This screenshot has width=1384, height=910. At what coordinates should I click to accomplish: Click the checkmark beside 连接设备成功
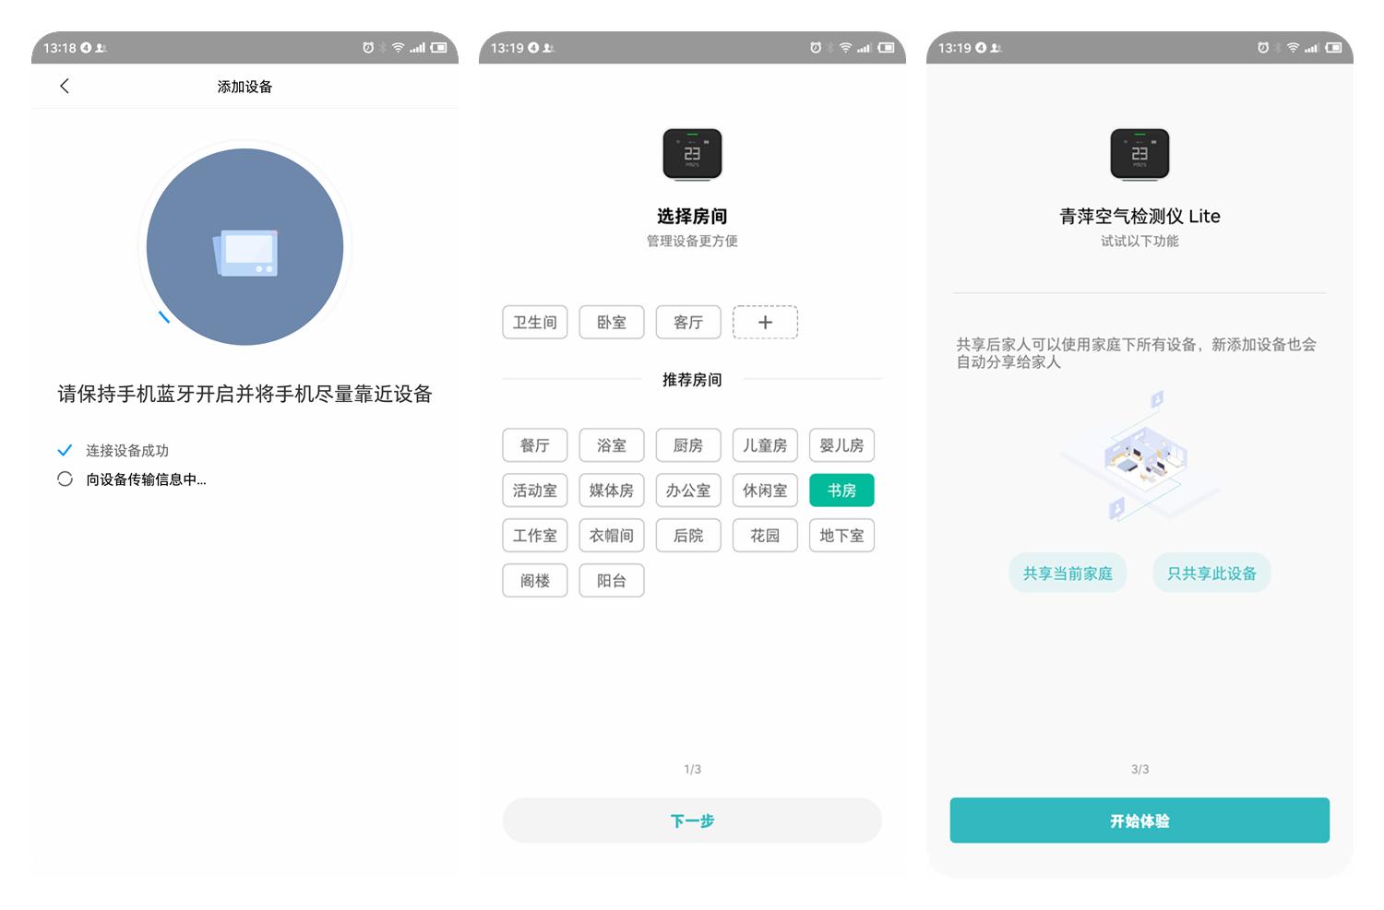[x=65, y=450]
